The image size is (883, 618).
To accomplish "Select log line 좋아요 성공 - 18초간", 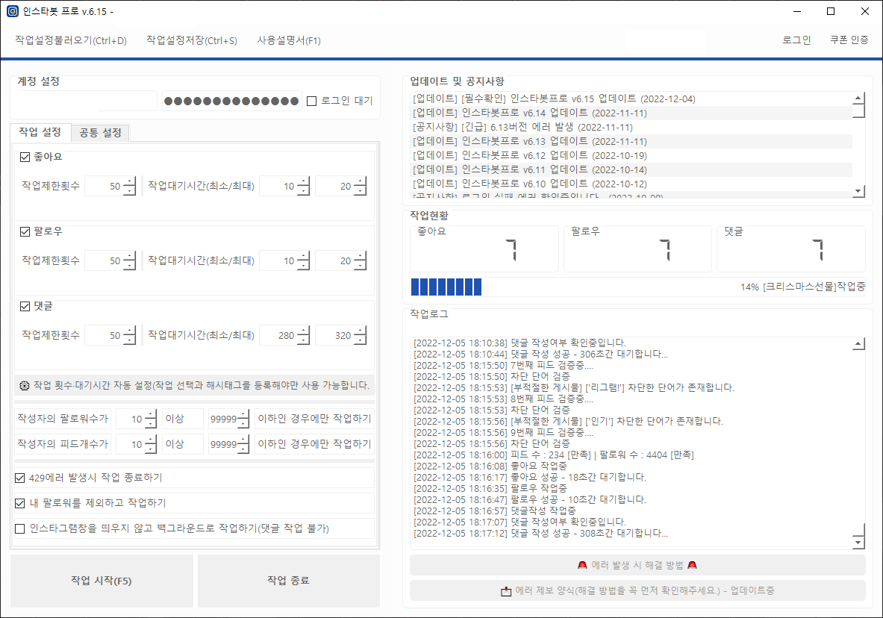I will 530,477.
